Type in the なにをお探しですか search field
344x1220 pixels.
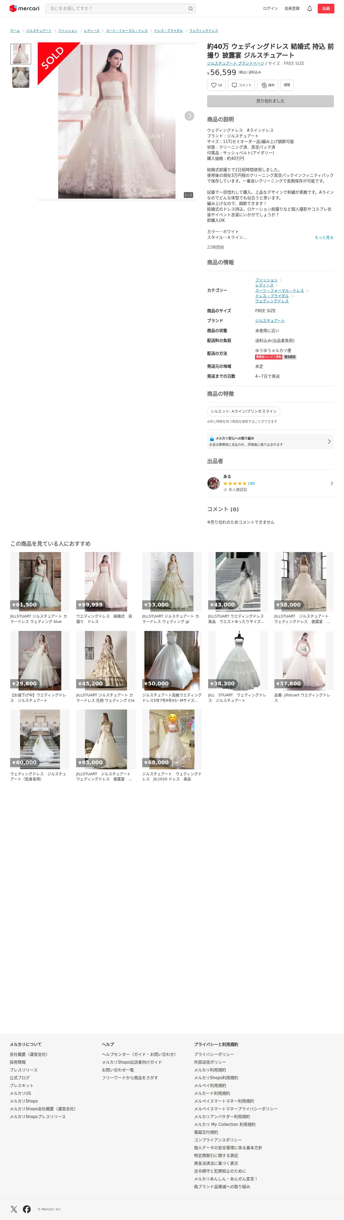(117, 9)
